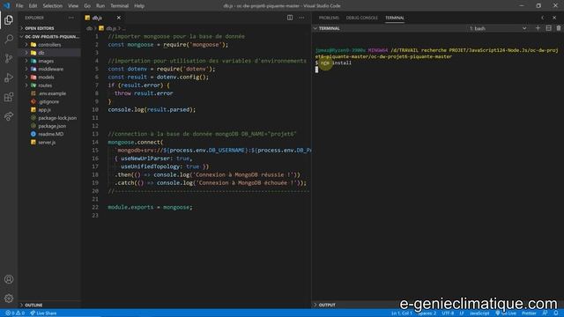
Task: Open the View menu
Action: point(73,6)
